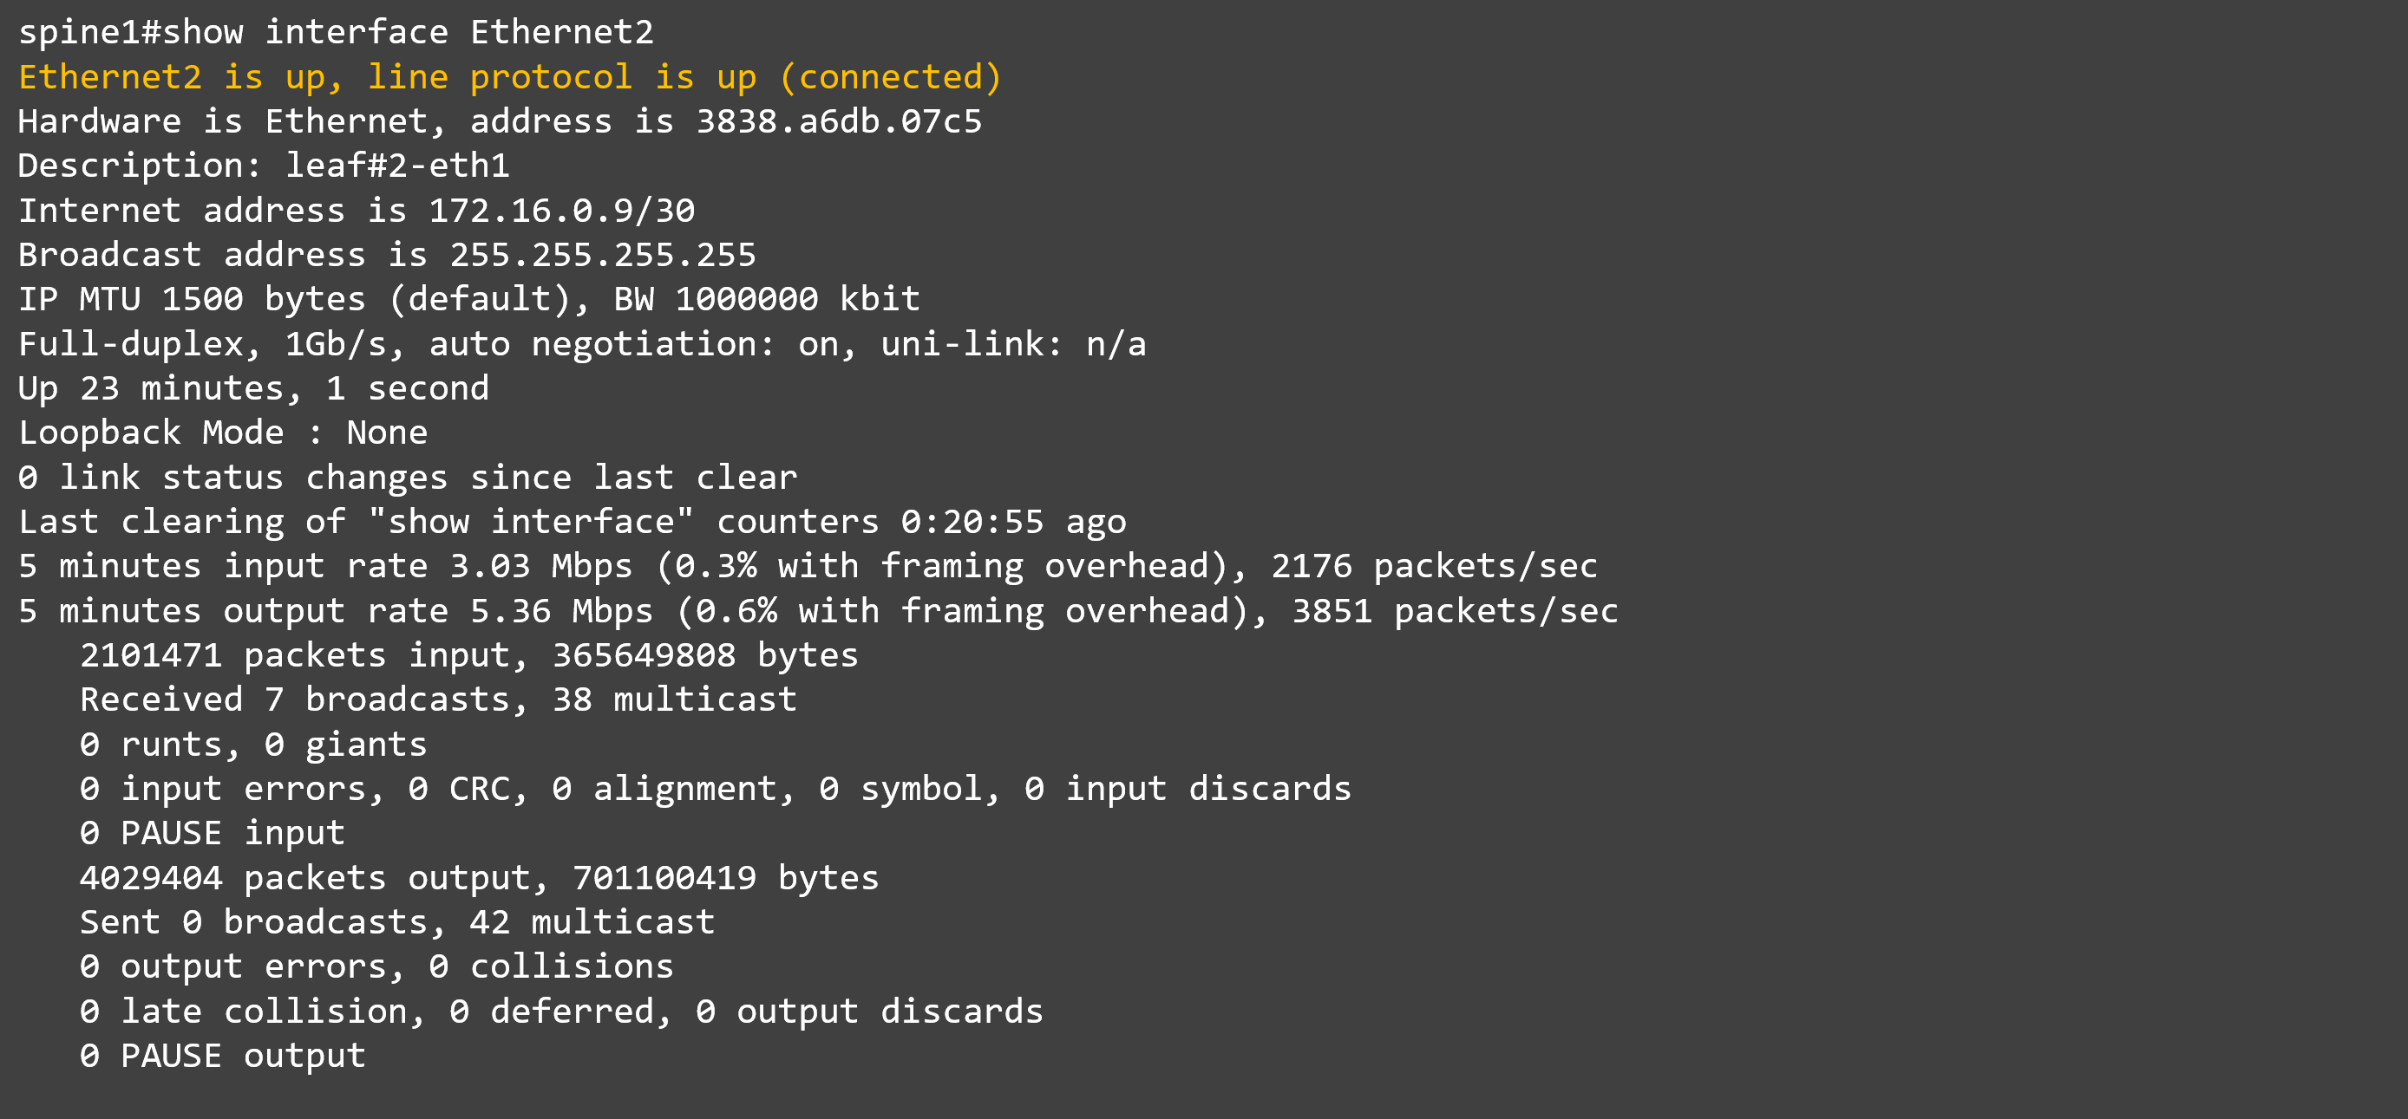
Task: Click the "Last clearing of" counters line
Action: (x=571, y=522)
